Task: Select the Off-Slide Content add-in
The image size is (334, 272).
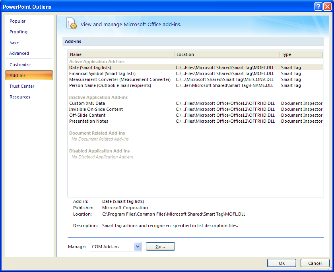Action: (x=196, y=115)
